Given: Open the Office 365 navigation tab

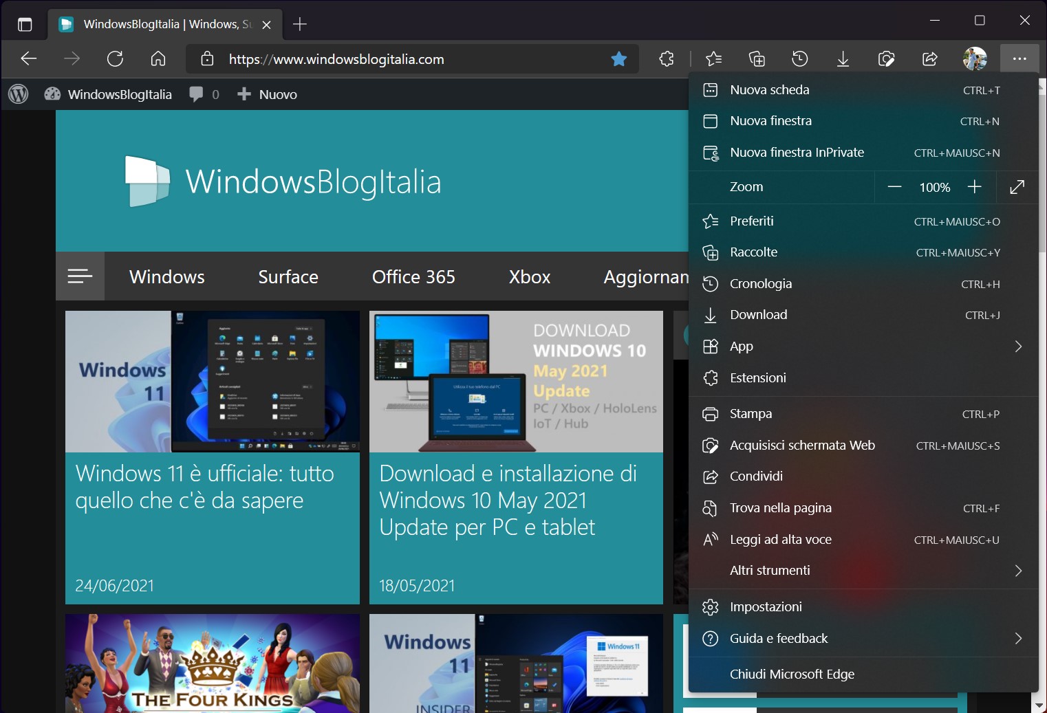Looking at the screenshot, I should tap(413, 276).
